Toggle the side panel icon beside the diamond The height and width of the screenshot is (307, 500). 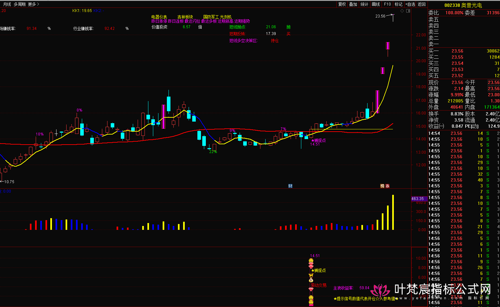tap(408, 11)
